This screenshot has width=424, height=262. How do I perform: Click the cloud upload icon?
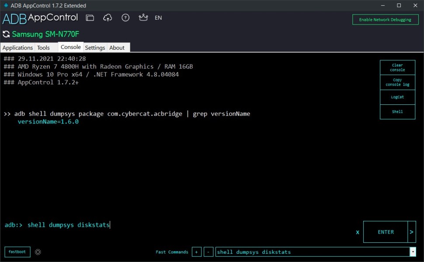coord(108,18)
